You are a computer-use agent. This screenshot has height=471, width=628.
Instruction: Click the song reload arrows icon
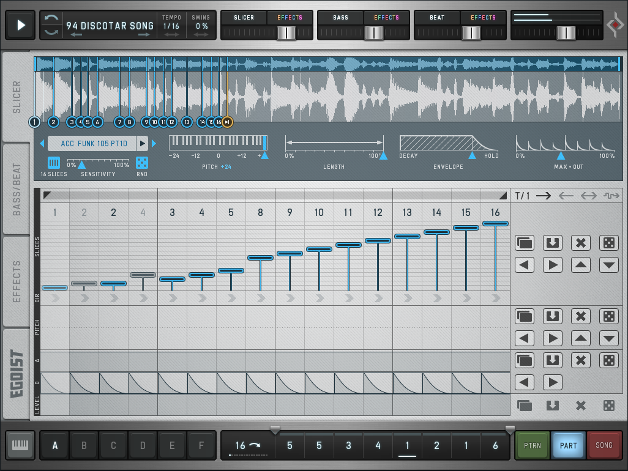52,25
